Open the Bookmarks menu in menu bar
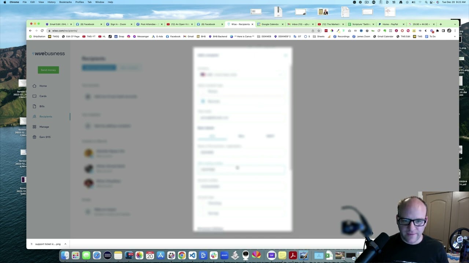The width and height of the screenshot is (469, 263). tap(65, 2)
